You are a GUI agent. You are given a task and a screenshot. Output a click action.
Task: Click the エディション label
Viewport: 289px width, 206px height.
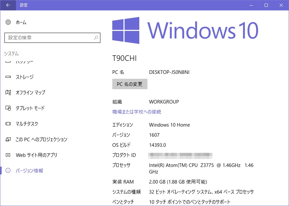click(123, 125)
